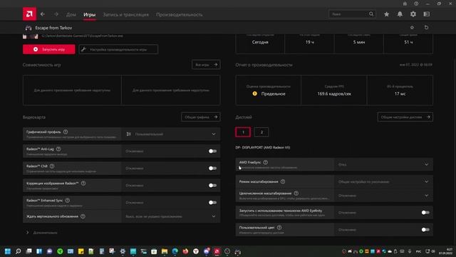Open the Режим масштабирования dropdown
Viewport: 456px width, 257px height.
click(383, 181)
